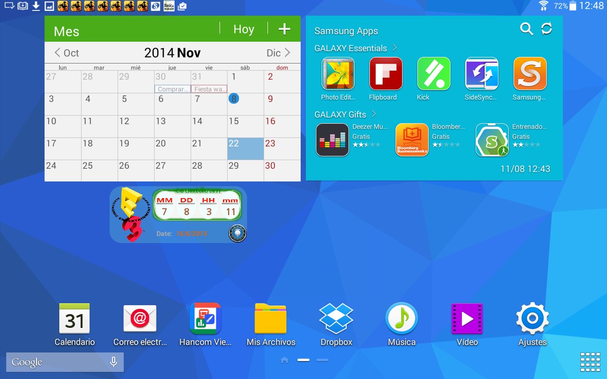
Task: Open the apps grid drawer
Action: click(x=590, y=362)
